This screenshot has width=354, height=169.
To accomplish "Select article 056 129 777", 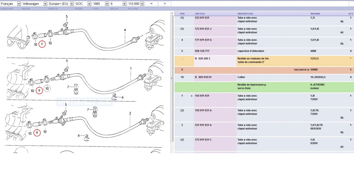I will 202,51.
